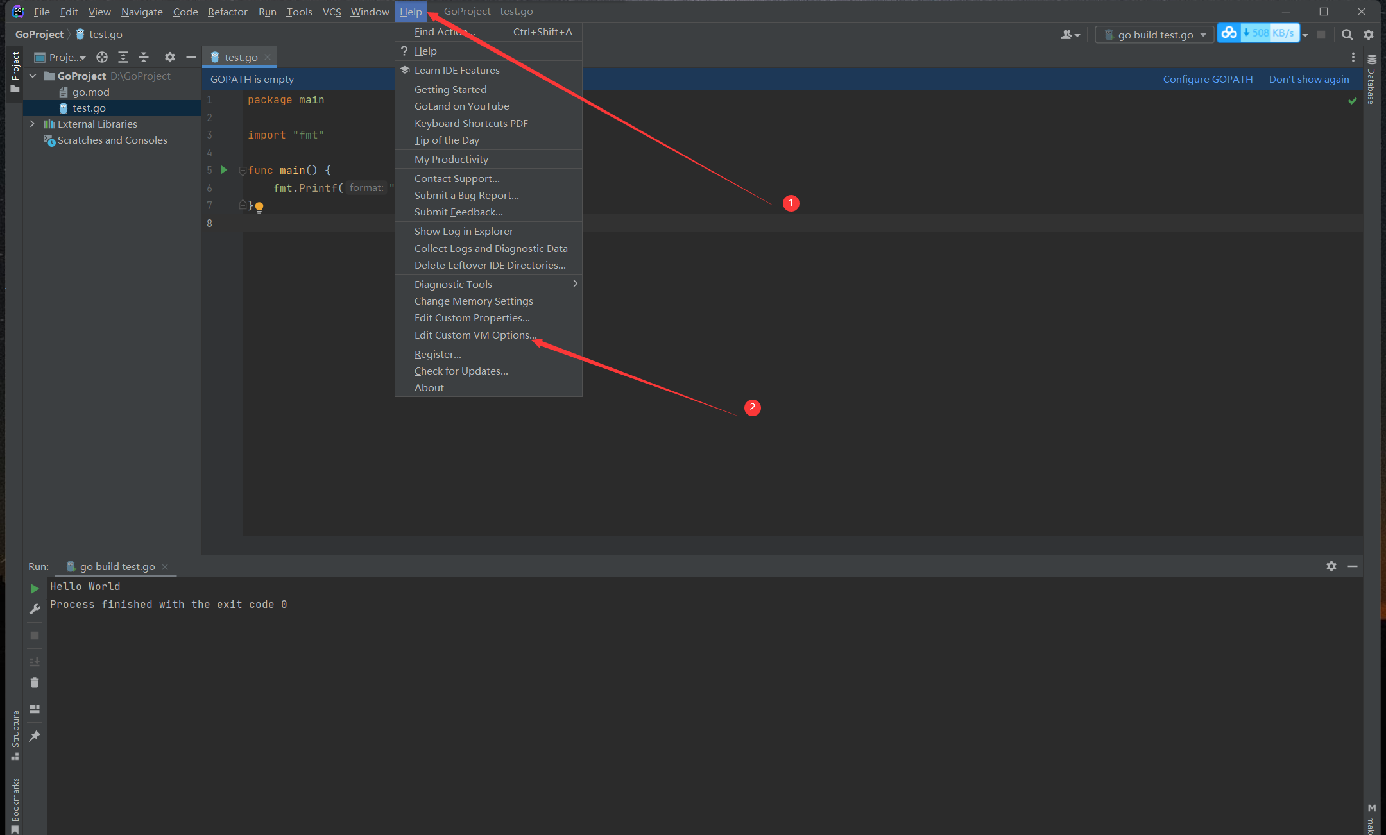Click fold marker at closing brace line
This screenshot has width=1386, height=835.
pos(243,205)
